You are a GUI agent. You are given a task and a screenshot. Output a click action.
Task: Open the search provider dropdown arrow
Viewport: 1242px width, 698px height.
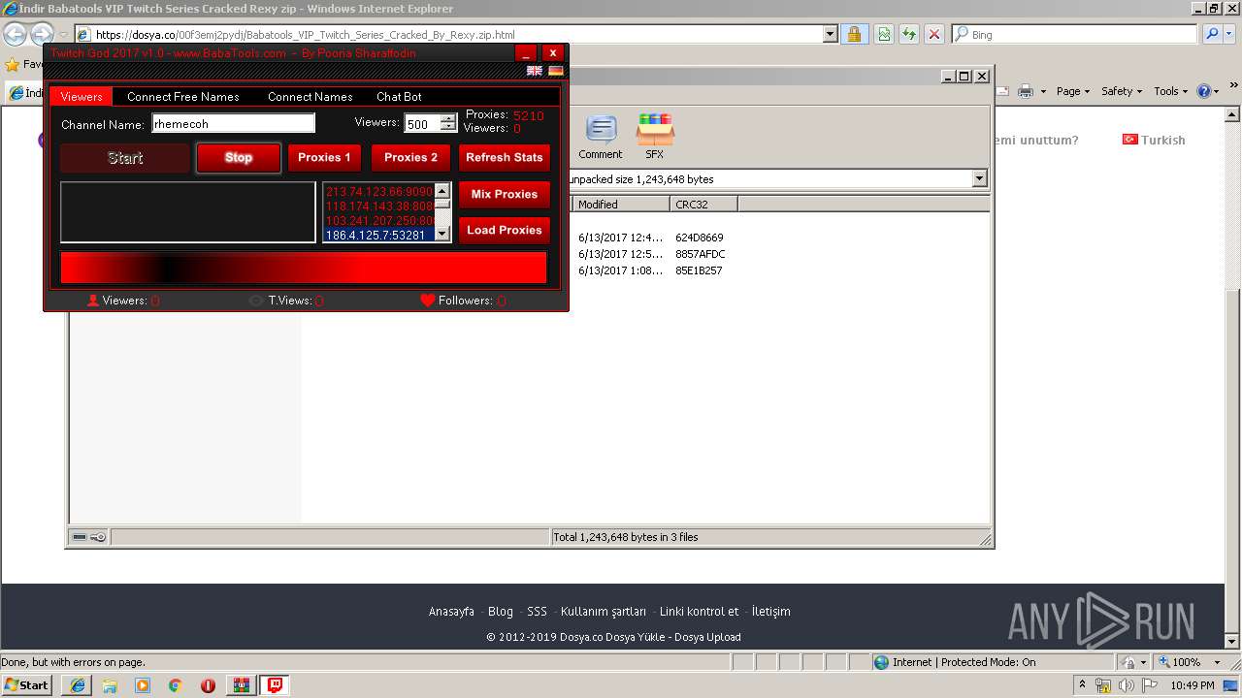(1230, 34)
